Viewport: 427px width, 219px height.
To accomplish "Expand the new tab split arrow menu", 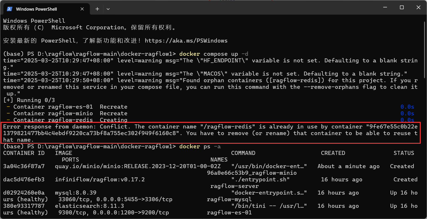I will point(108,9).
